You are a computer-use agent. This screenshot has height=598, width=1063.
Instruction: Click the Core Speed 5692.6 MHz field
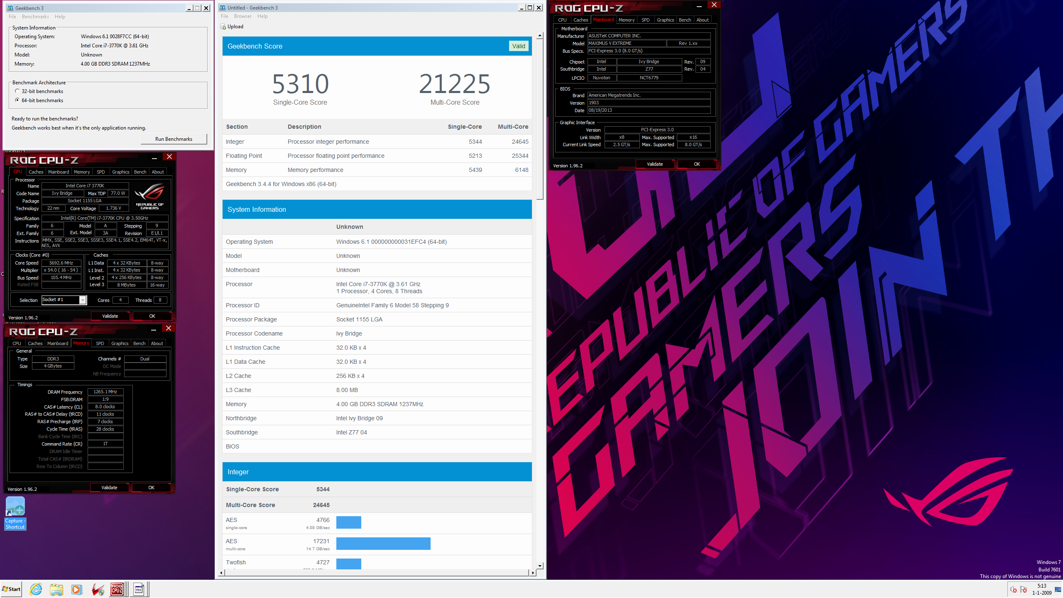(61, 263)
